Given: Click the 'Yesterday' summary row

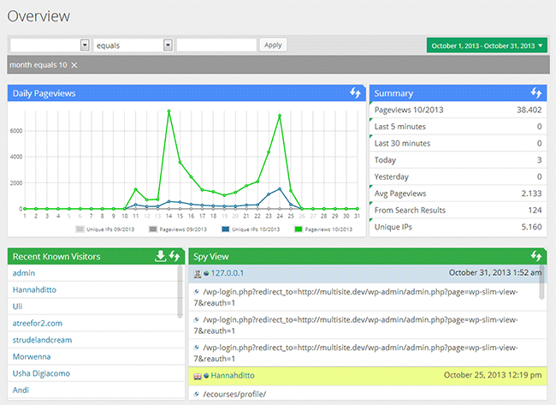Looking at the screenshot, I should [458, 176].
